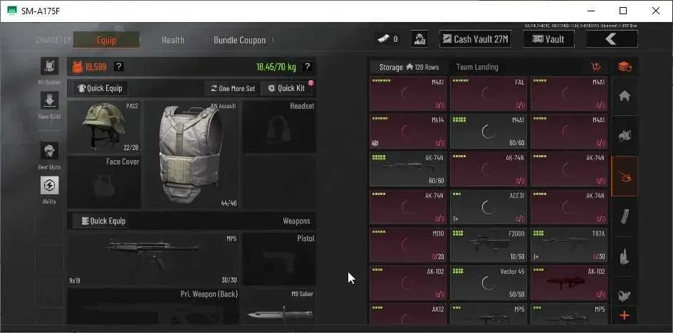Open the Ability icon
This screenshot has width=673, height=333.
[x=49, y=185]
